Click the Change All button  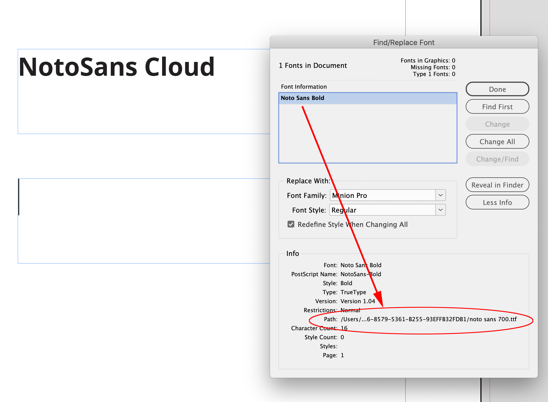click(x=497, y=142)
